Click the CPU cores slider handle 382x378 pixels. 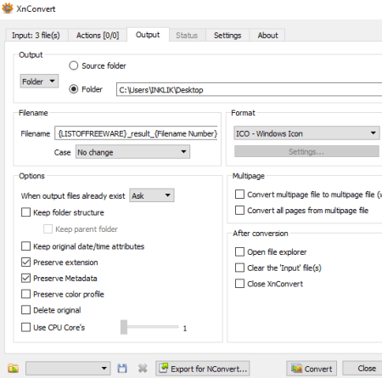click(x=124, y=327)
